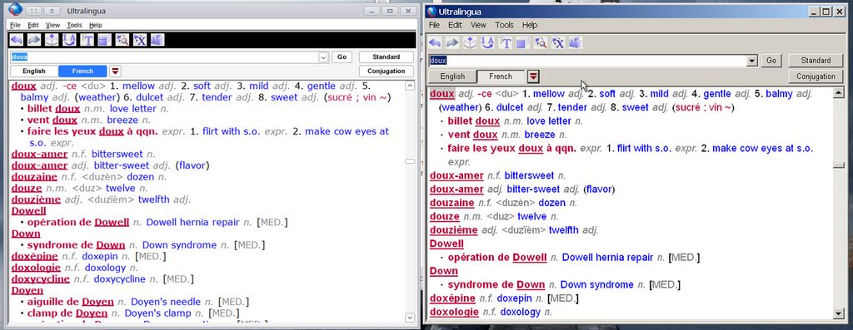The image size is (853, 330).
Task: Click the Go button in the left window
Action: 342,57
